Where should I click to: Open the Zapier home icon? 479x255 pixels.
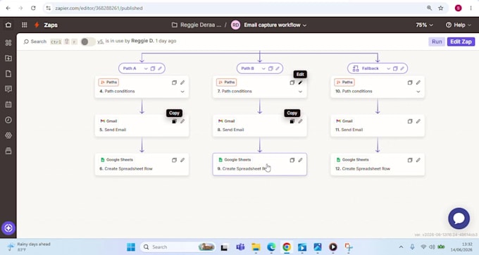point(8,25)
